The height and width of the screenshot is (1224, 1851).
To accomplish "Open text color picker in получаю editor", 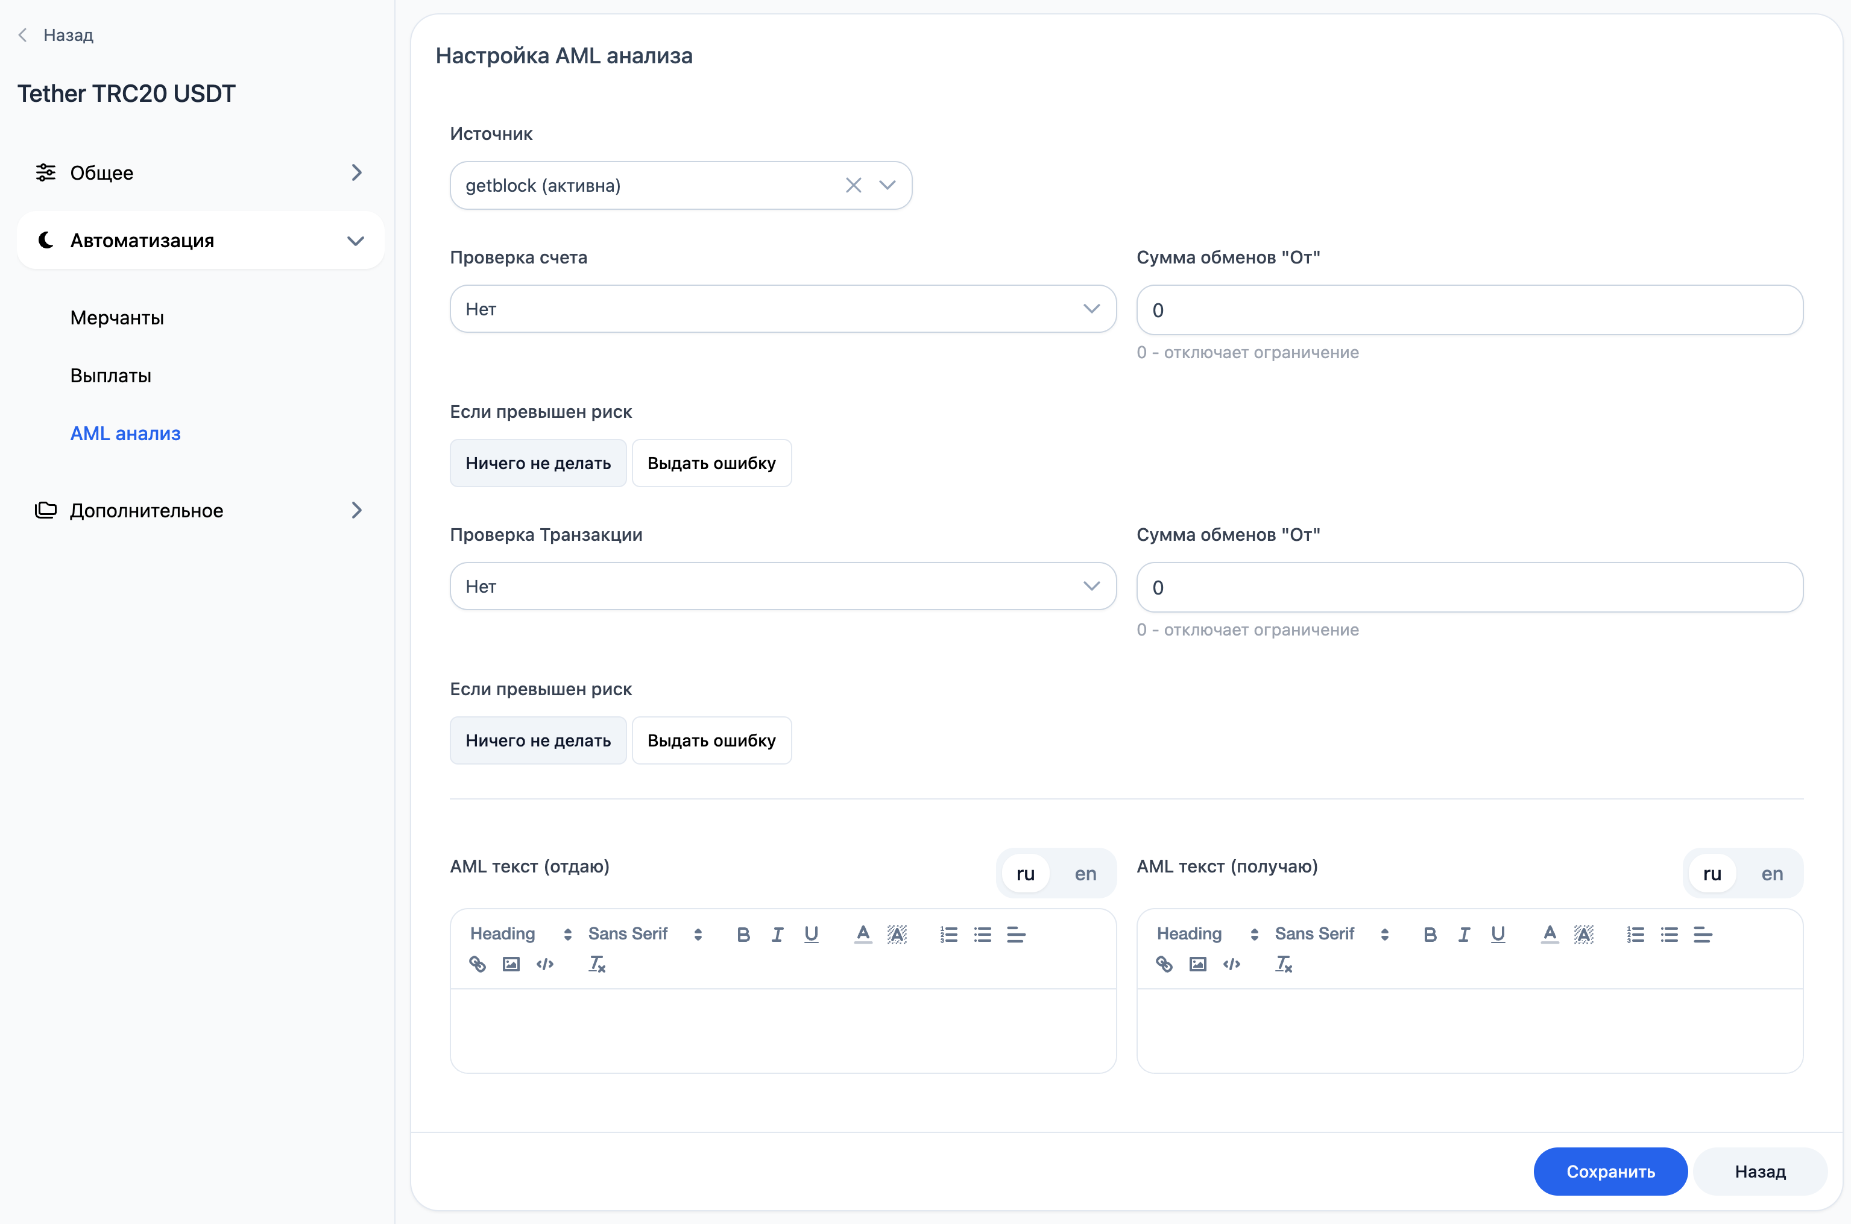I will coord(1550,935).
